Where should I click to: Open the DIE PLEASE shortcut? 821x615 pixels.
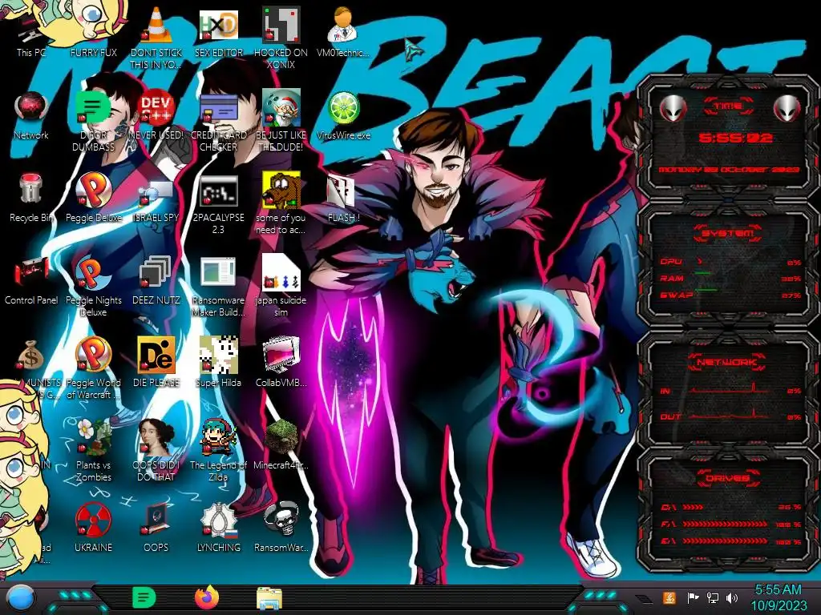156,362
